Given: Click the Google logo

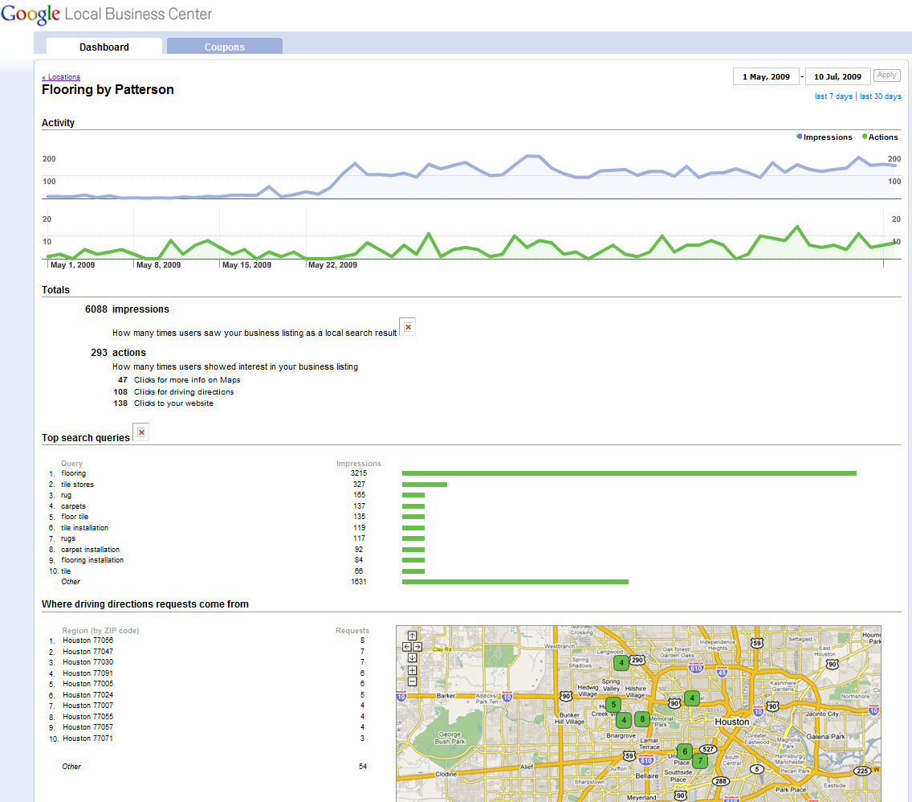Looking at the screenshot, I should point(31,14).
